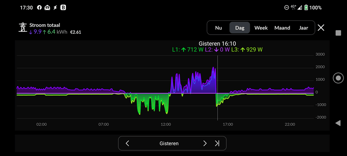Switch to the Nu tab
Viewport: 347px width, 156px height.
coord(219,28)
